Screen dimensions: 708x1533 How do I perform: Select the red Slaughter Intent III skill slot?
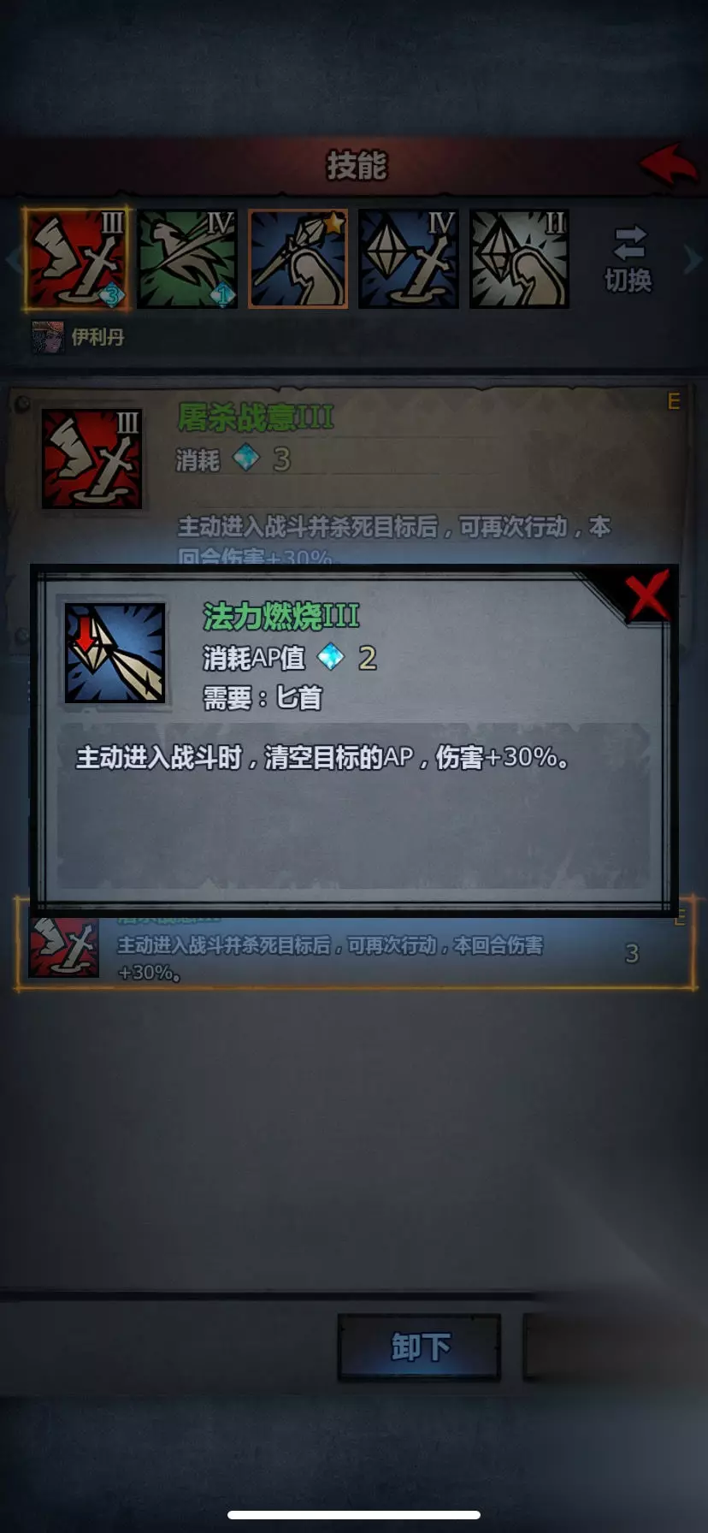[78, 258]
